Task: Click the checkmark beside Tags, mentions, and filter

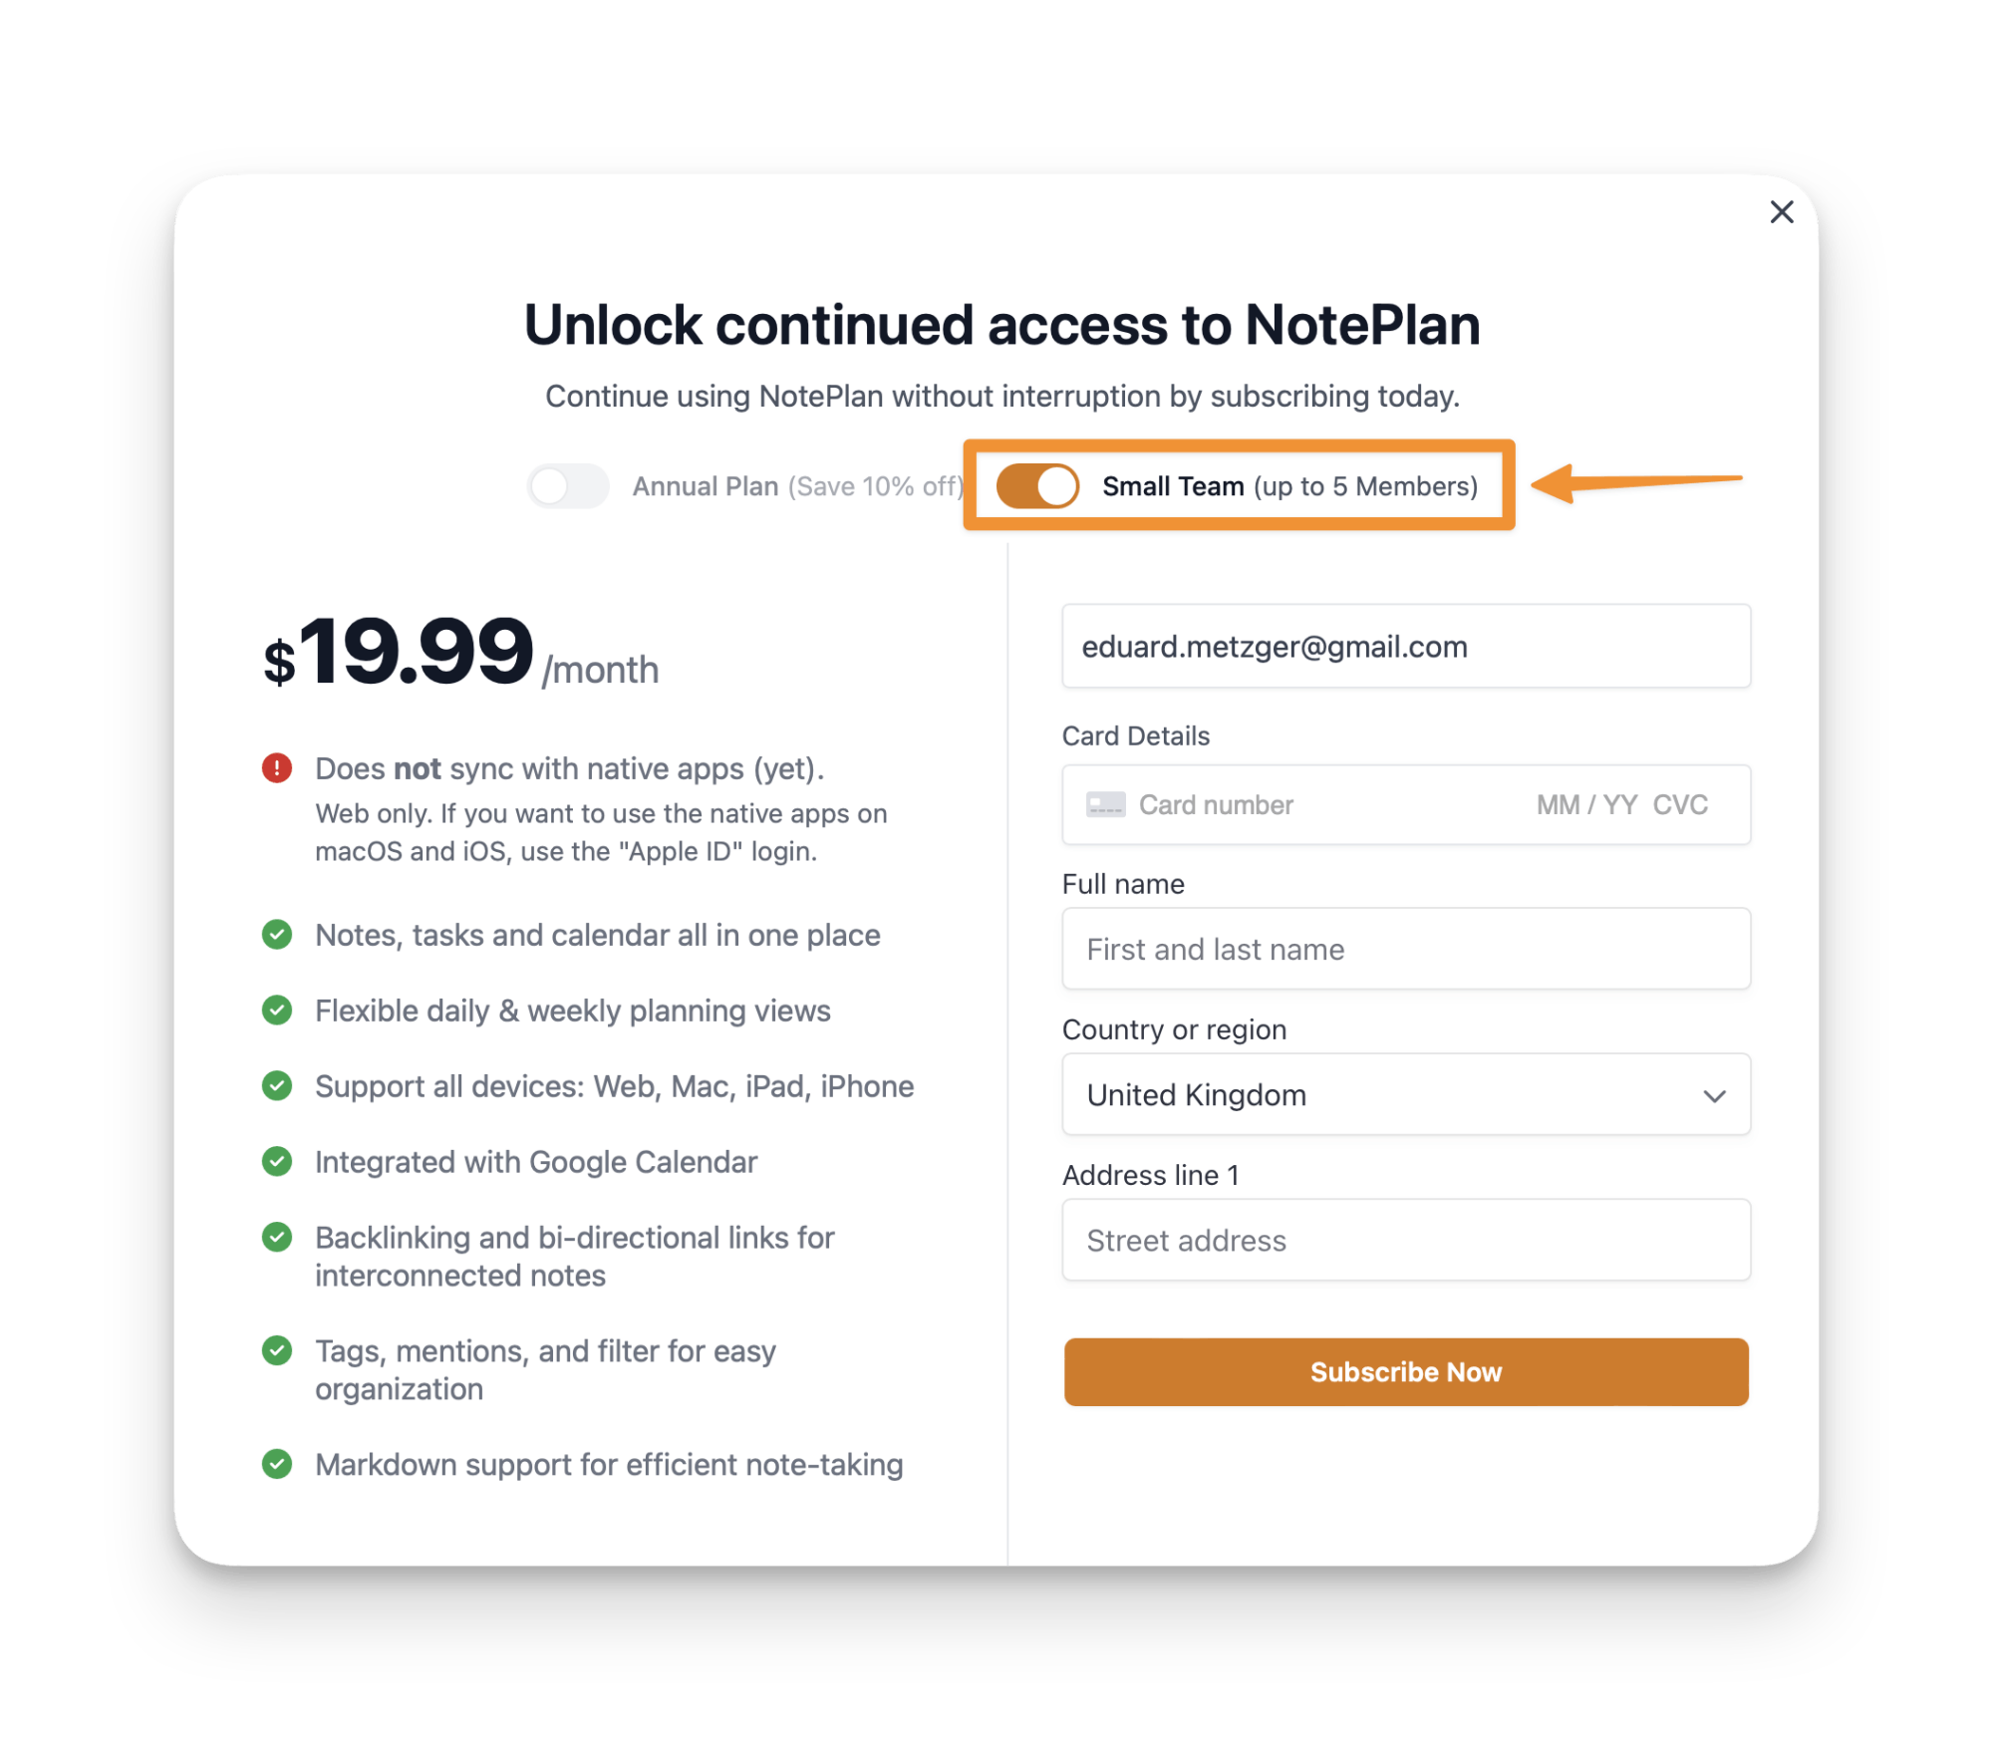Action: coord(277,1351)
